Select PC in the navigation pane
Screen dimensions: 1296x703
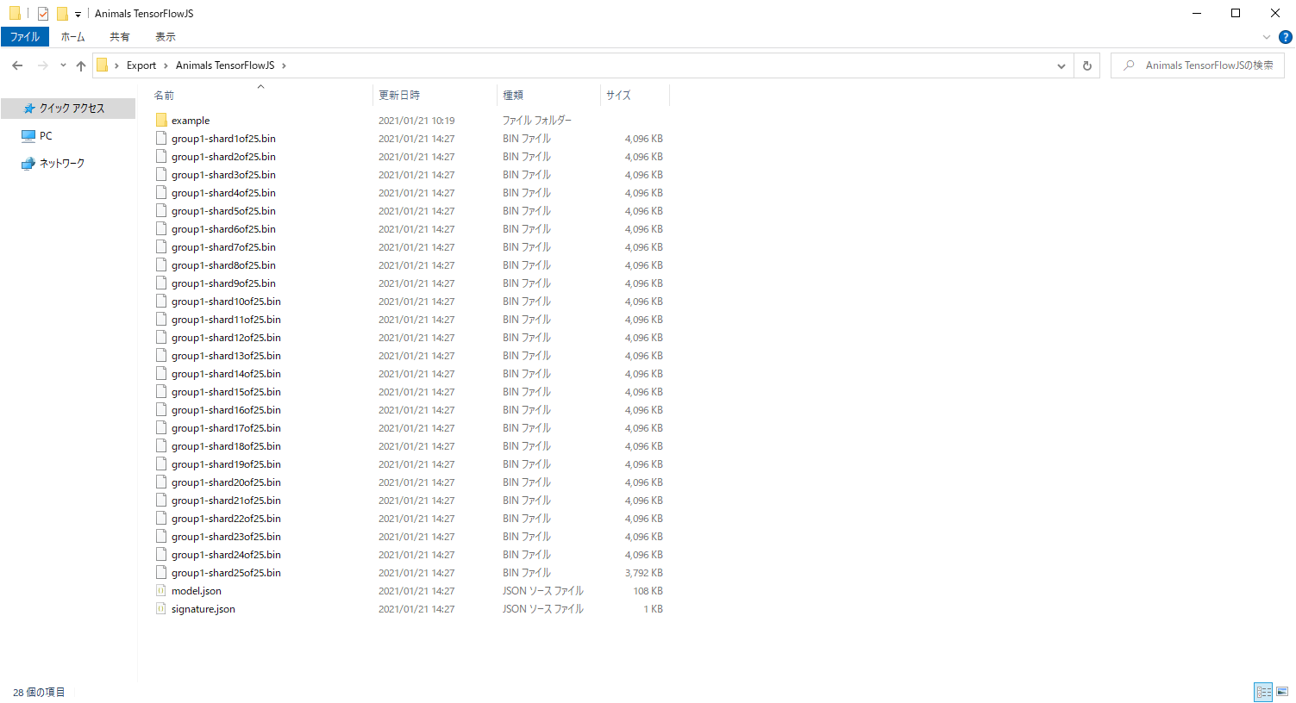46,136
